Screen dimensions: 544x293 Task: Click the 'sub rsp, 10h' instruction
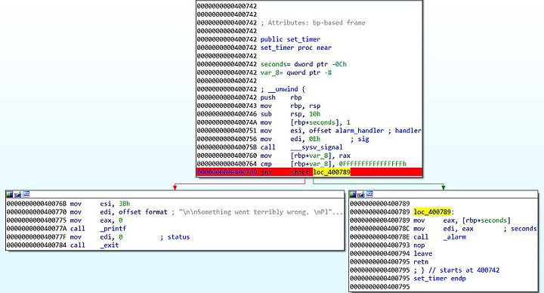(x=290, y=114)
